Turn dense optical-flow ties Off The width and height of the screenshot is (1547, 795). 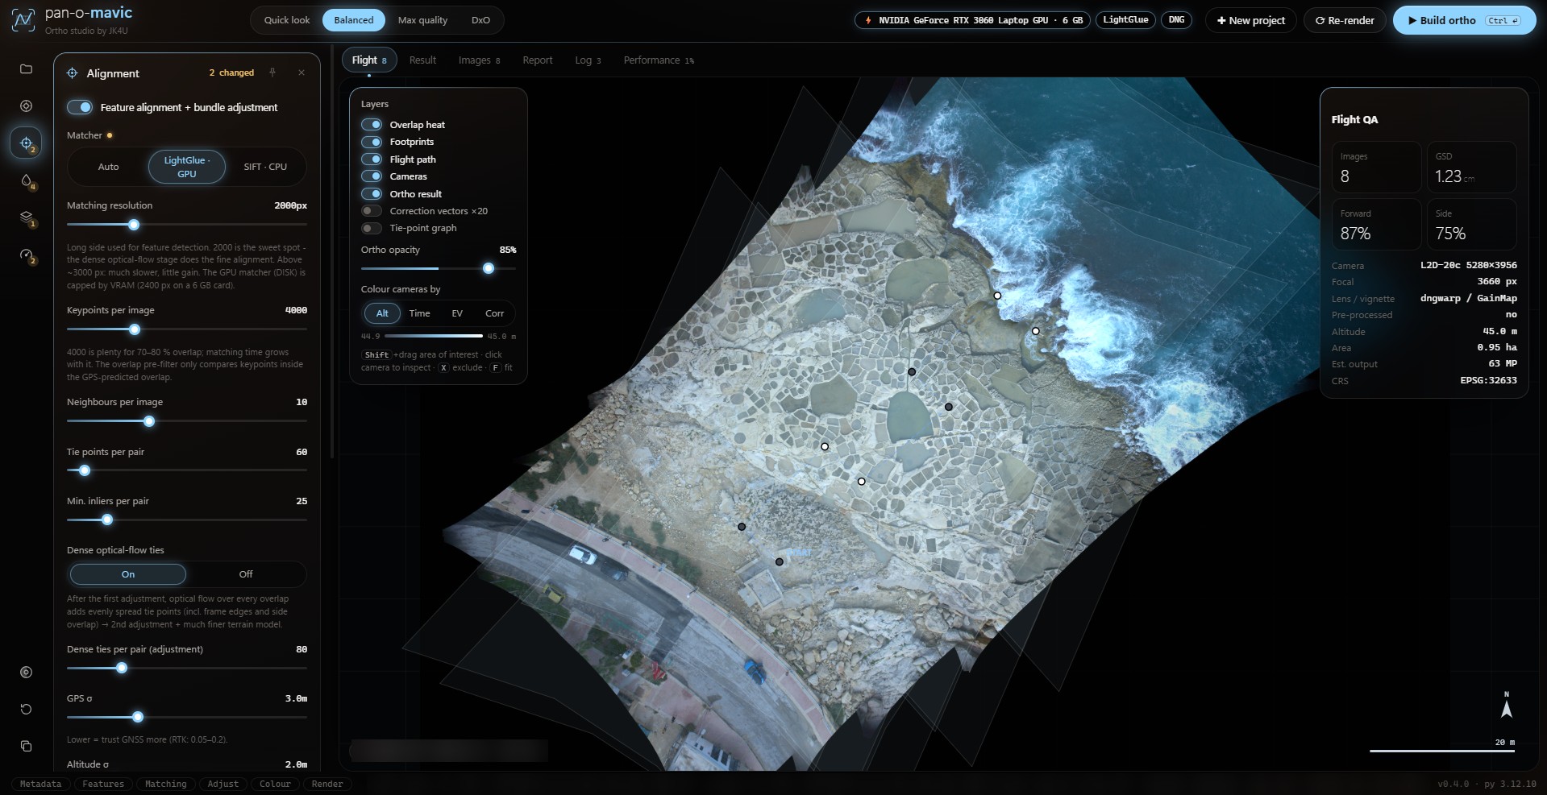pos(246,574)
